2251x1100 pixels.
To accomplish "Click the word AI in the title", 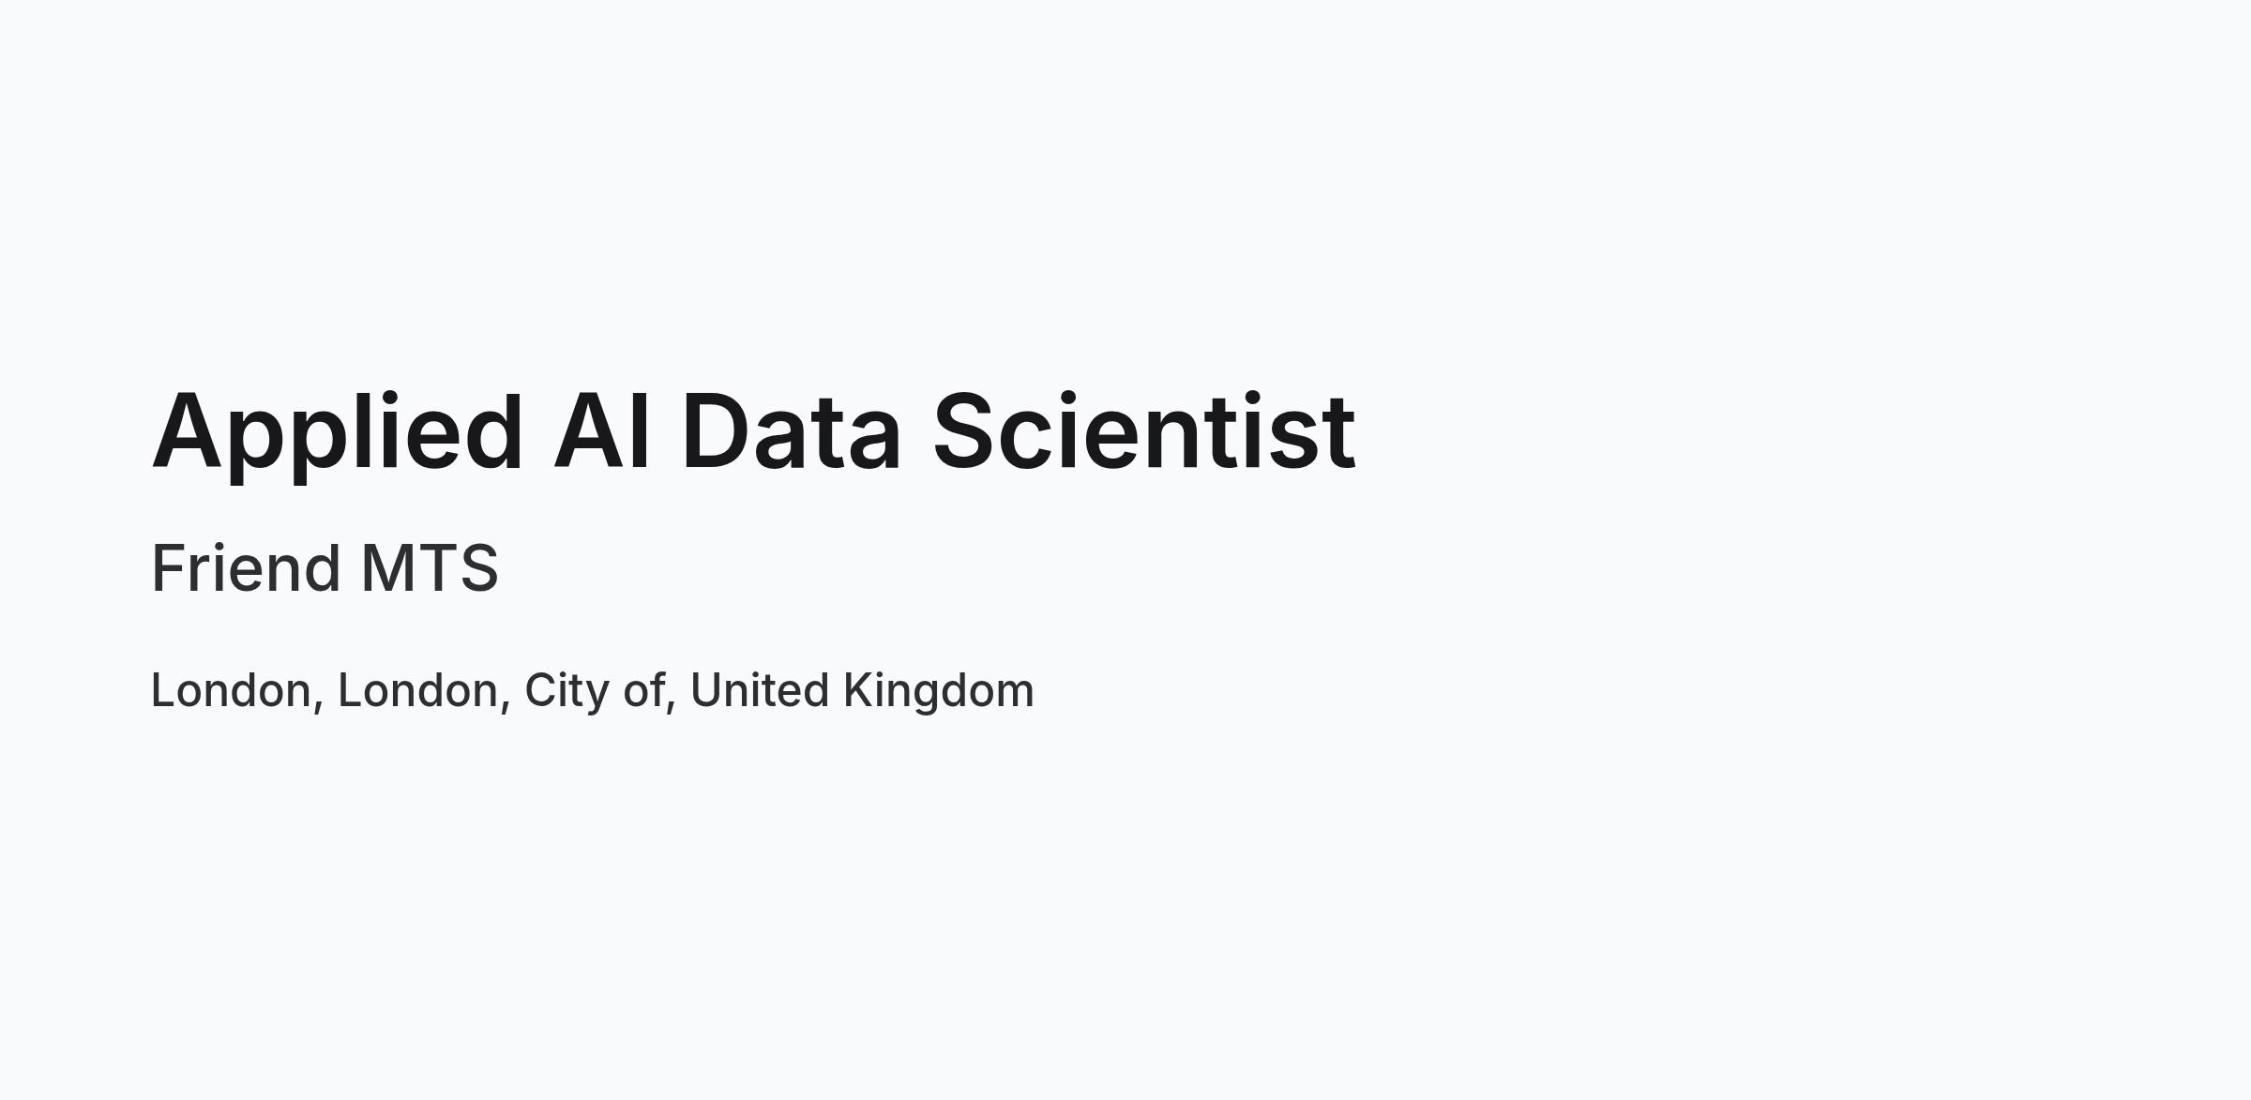I will click(601, 430).
